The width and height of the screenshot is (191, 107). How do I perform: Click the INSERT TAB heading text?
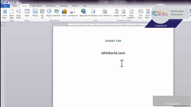(x=113, y=41)
